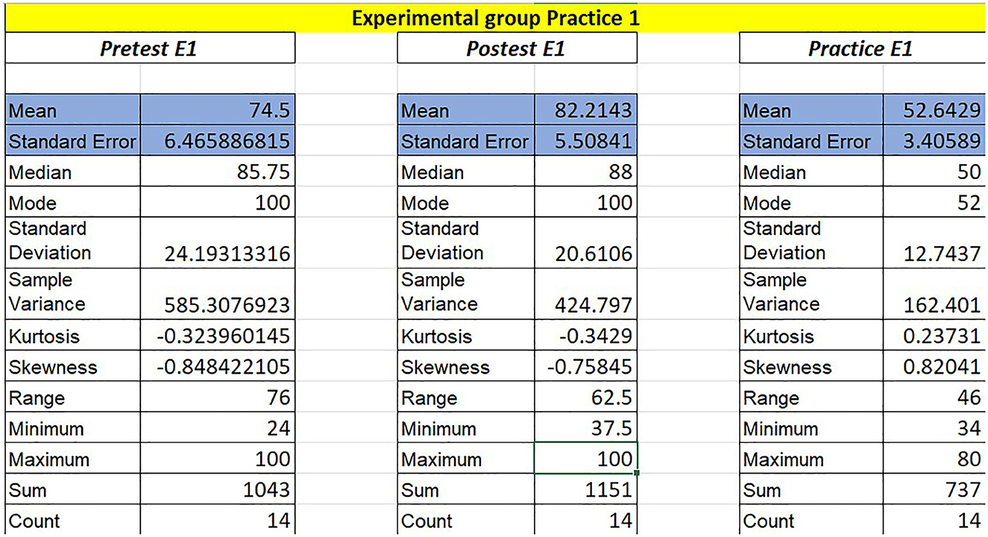Select Pretest standard deviation value 24.19313316
Image resolution: width=988 pixels, height=537 pixels.
(218, 254)
